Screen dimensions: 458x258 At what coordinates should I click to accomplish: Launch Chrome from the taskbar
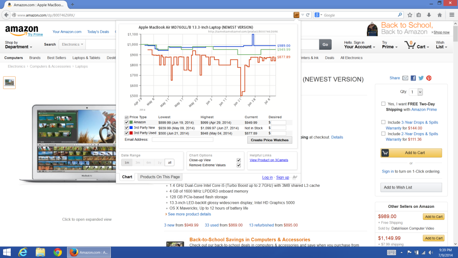pyautogui.click(x=58, y=252)
